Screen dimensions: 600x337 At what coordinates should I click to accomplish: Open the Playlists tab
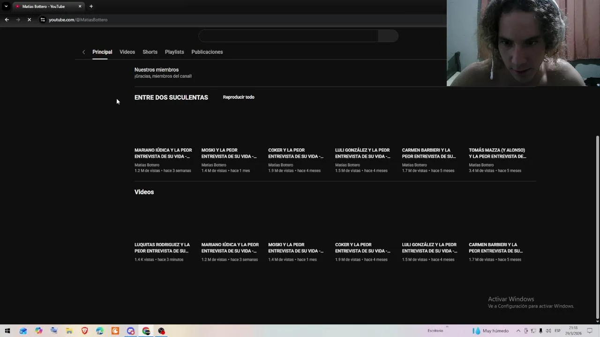coord(174,52)
